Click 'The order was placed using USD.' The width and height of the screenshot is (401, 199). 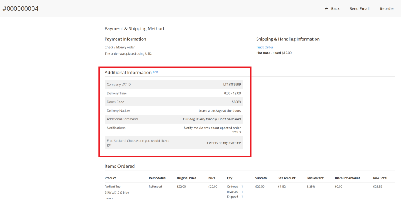coord(128,54)
